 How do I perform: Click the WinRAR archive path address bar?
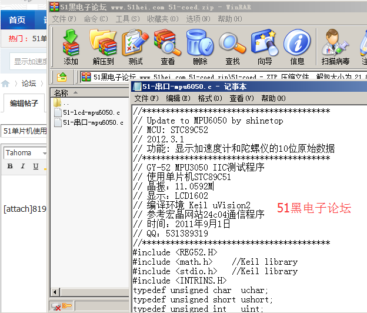coord(223,77)
